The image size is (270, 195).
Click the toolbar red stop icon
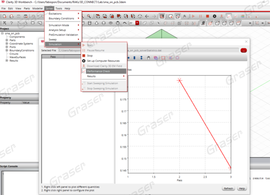(207, 16)
